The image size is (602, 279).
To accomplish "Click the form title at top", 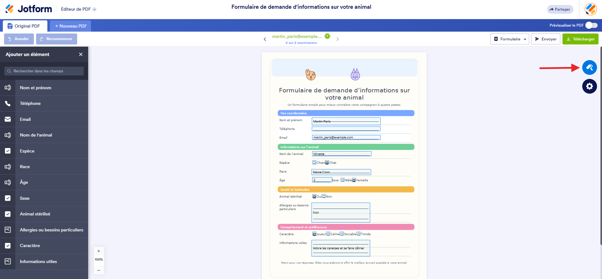I will (x=301, y=7).
